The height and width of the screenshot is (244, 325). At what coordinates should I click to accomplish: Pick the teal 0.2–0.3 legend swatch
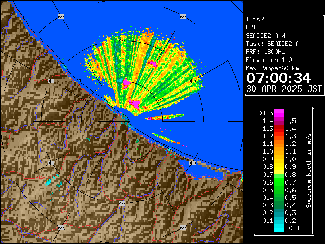coord(279,213)
